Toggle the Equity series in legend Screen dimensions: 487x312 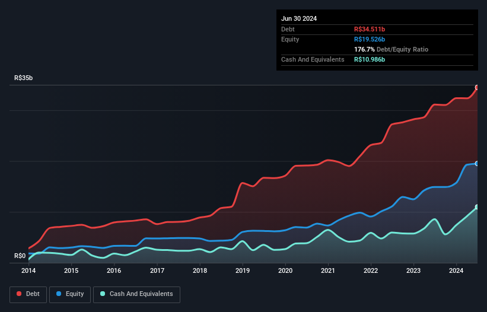pos(70,294)
